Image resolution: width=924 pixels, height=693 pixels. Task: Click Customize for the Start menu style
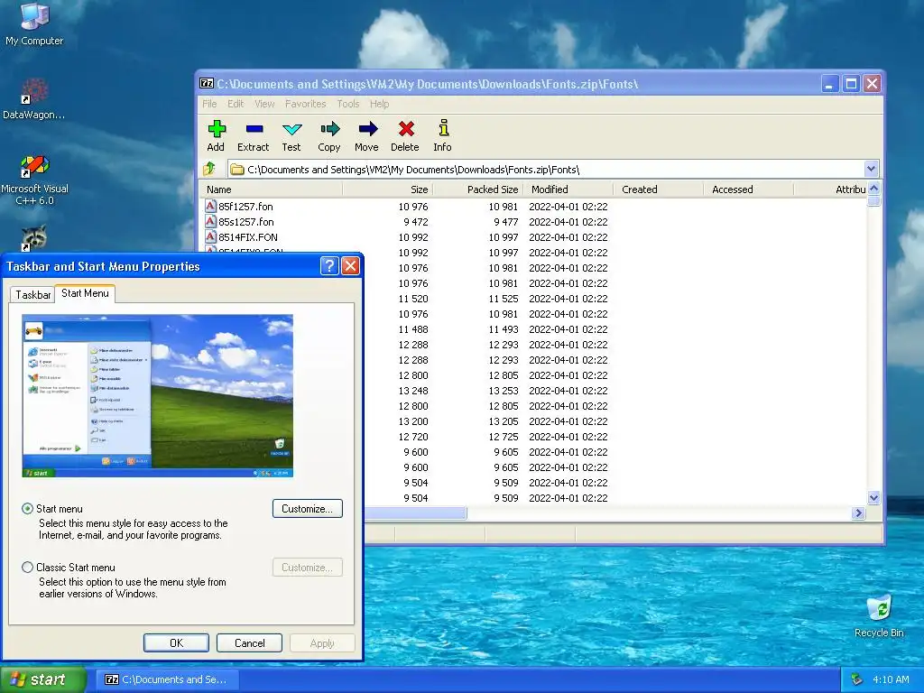click(308, 509)
